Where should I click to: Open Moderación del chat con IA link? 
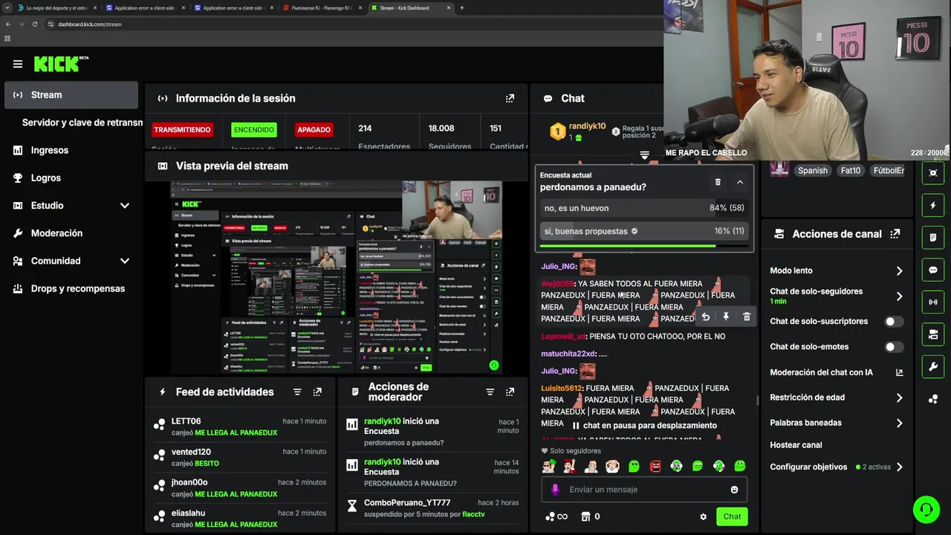837,372
